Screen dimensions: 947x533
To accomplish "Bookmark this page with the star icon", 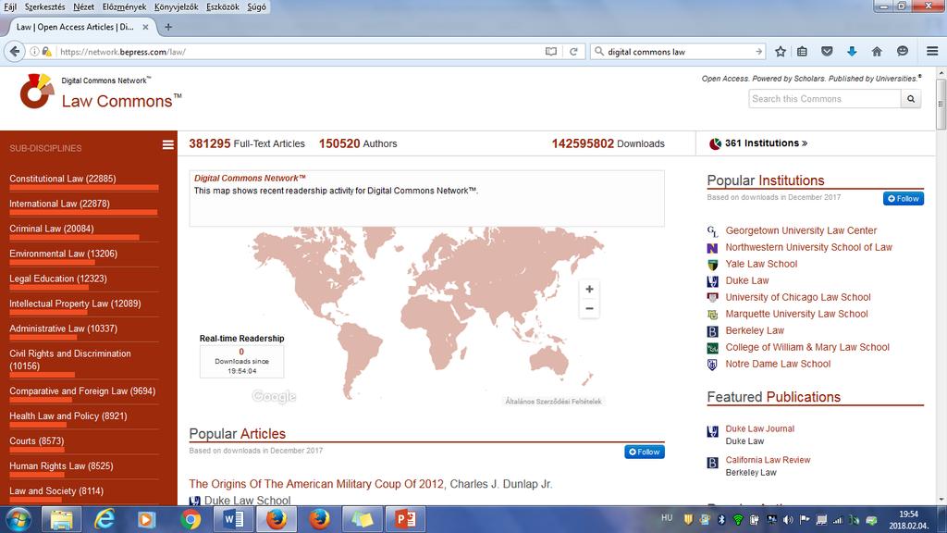I will point(781,52).
